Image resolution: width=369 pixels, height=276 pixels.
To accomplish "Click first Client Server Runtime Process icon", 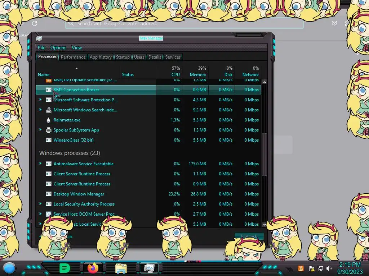I will [x=49, y=174].
